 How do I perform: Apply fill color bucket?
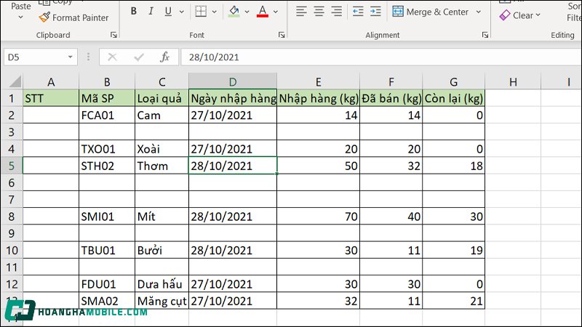(x=234, y=12)
